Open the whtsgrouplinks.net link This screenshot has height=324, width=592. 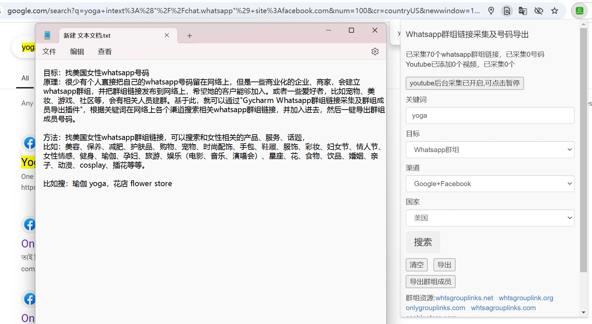tap(464, 298)
